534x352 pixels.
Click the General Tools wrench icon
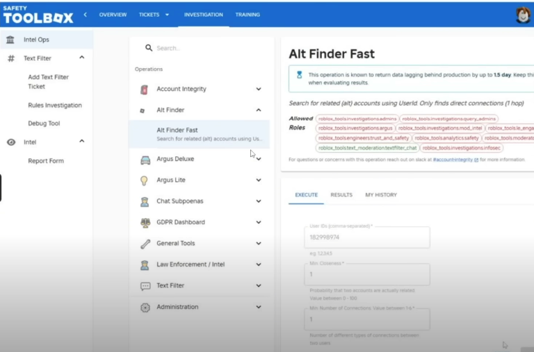point(145,244)
